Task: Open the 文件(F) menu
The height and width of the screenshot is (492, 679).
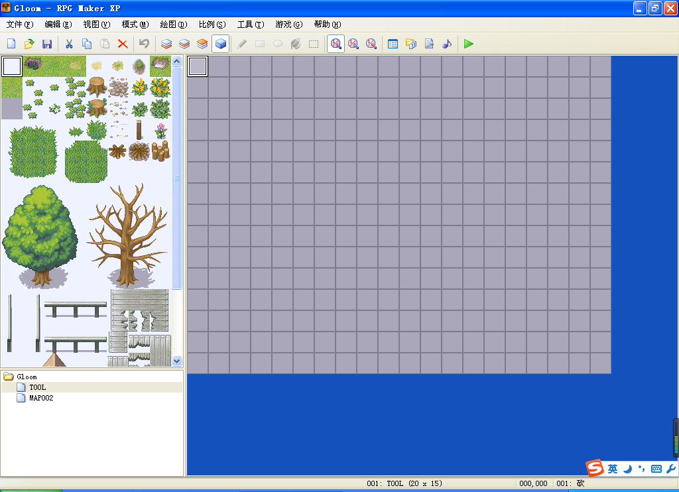Action: click(x=20, y=25)
